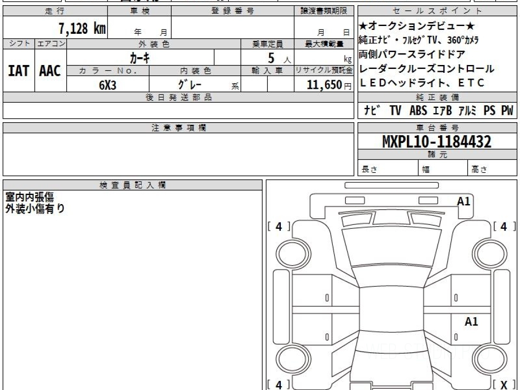Image resolution: width=520 pixels, height=390 pixels.
Task: Click the 純正装備 header
Action: pyautogui.click(x=438, y=97)
